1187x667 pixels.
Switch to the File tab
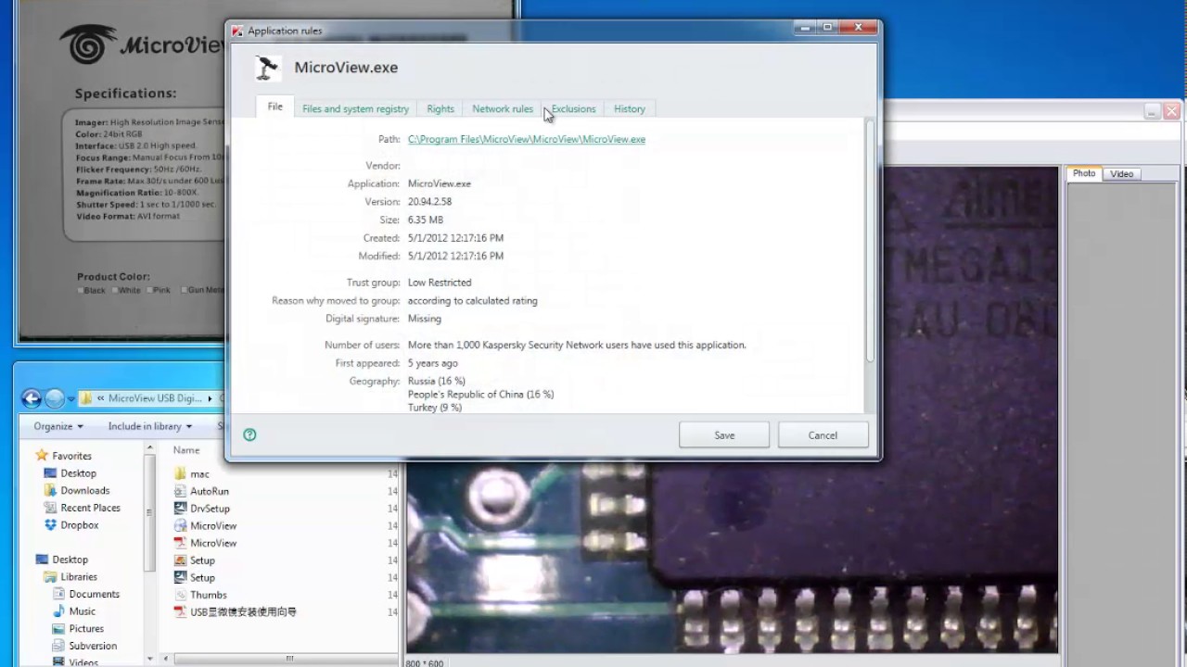coord(275,107)
